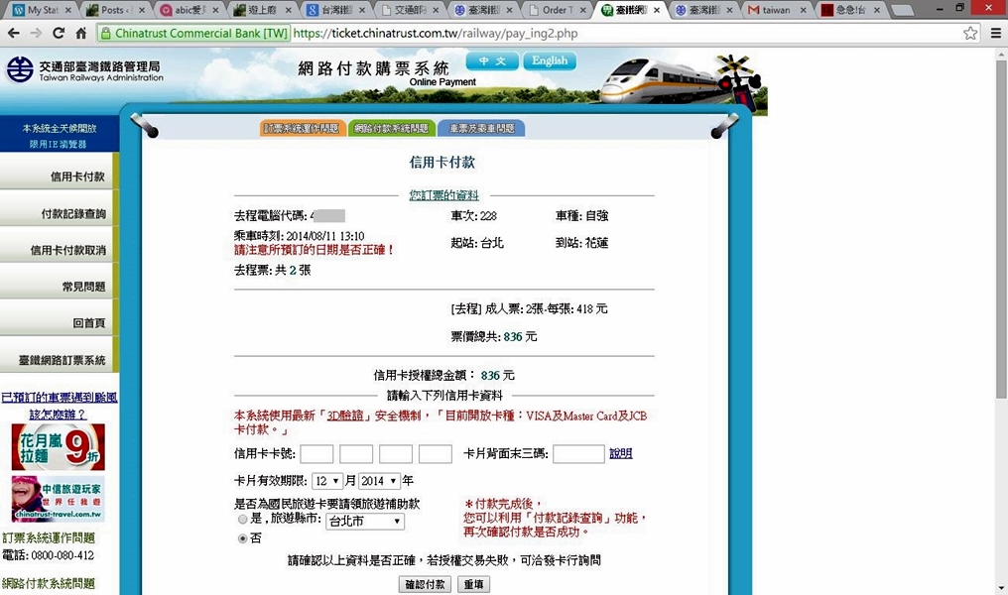
Task: Switch language using English button
Action: pos(550,61)
